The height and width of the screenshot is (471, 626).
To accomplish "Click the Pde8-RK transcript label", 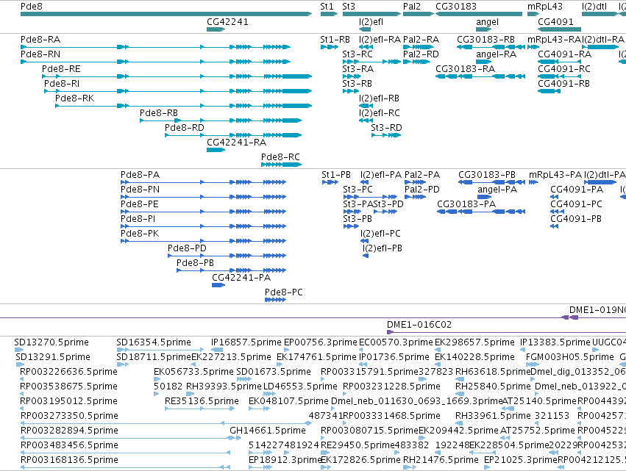I will pos(74,98).
